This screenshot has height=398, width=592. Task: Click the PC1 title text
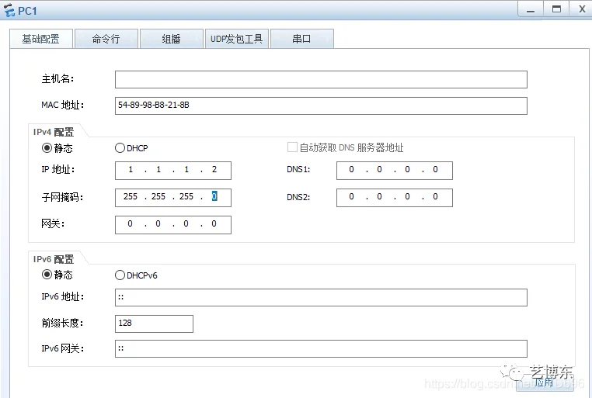27,11
